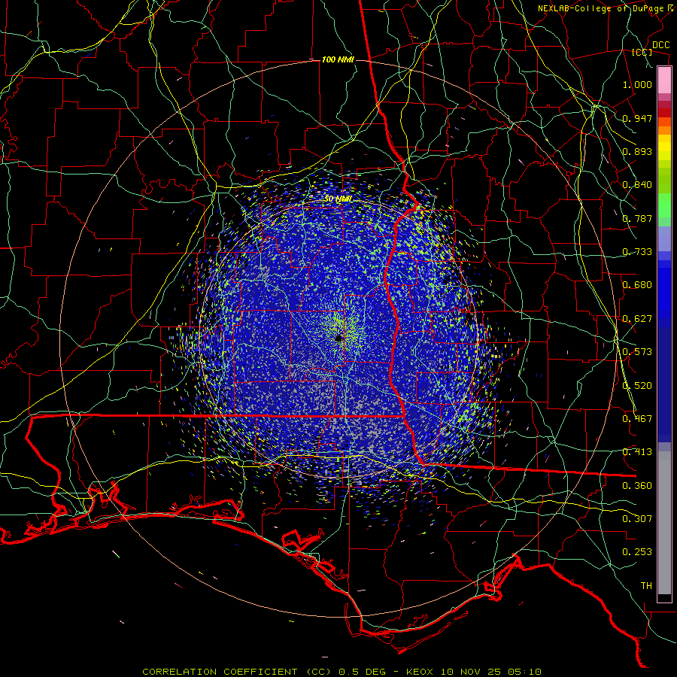Click the TH threshold label
677x677 pixels.
tap(646, 586)
